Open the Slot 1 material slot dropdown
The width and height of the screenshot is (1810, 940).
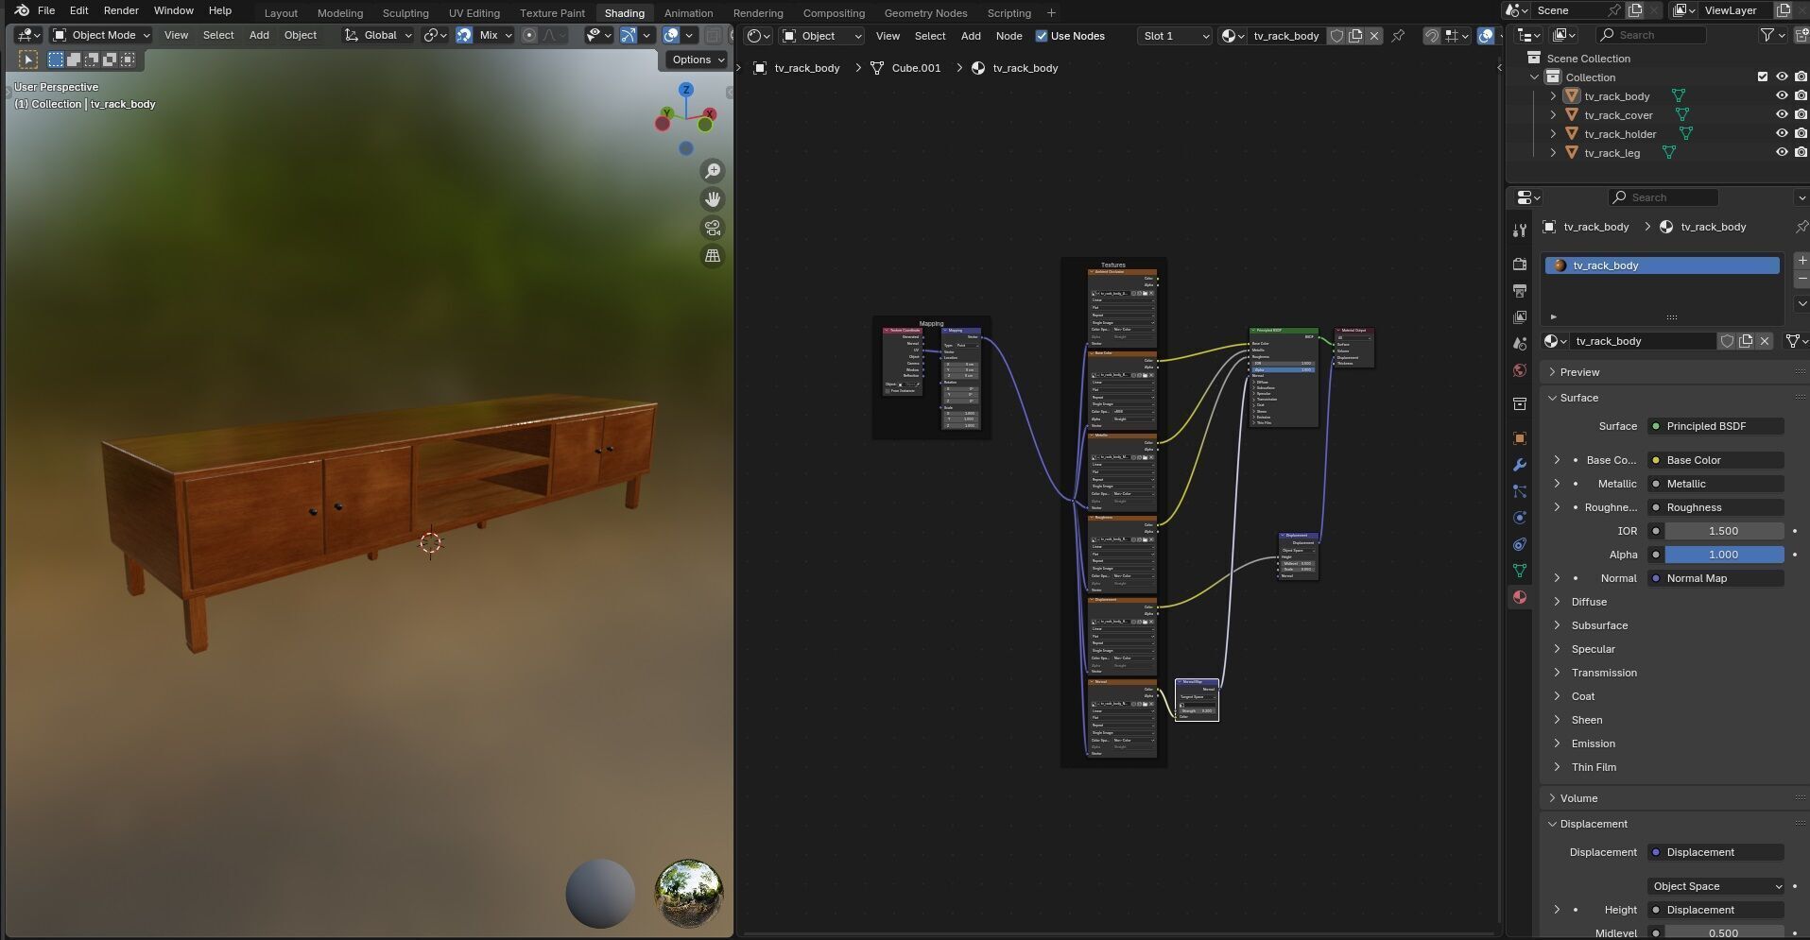coord(1175,36)
